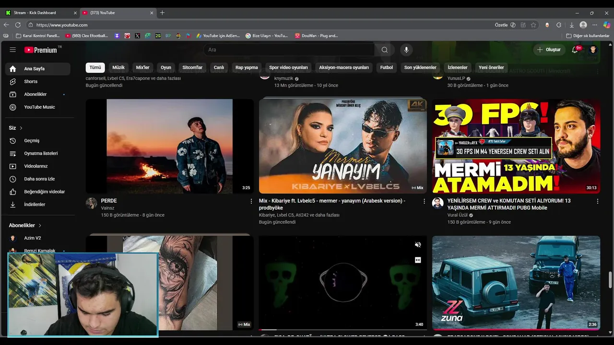Open the YouTube account avatar menu

coord(593,50)
